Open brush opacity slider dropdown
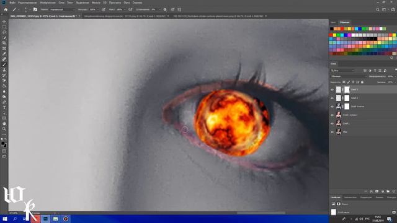 pyautogui.click(x=98, y=10)
